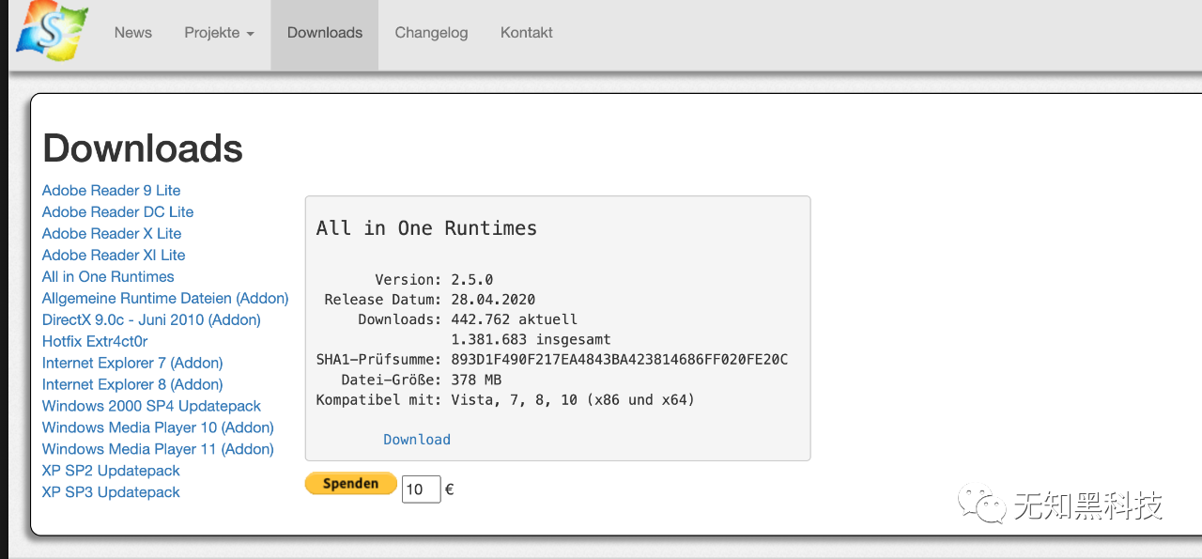Open Adobe Reader X Lite link
Viewport: 1202px width, 559px height.
[x=112, y=234]
